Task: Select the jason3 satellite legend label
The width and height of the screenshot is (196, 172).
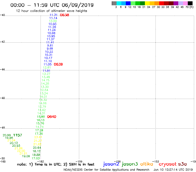Action: tap(130, 164)
